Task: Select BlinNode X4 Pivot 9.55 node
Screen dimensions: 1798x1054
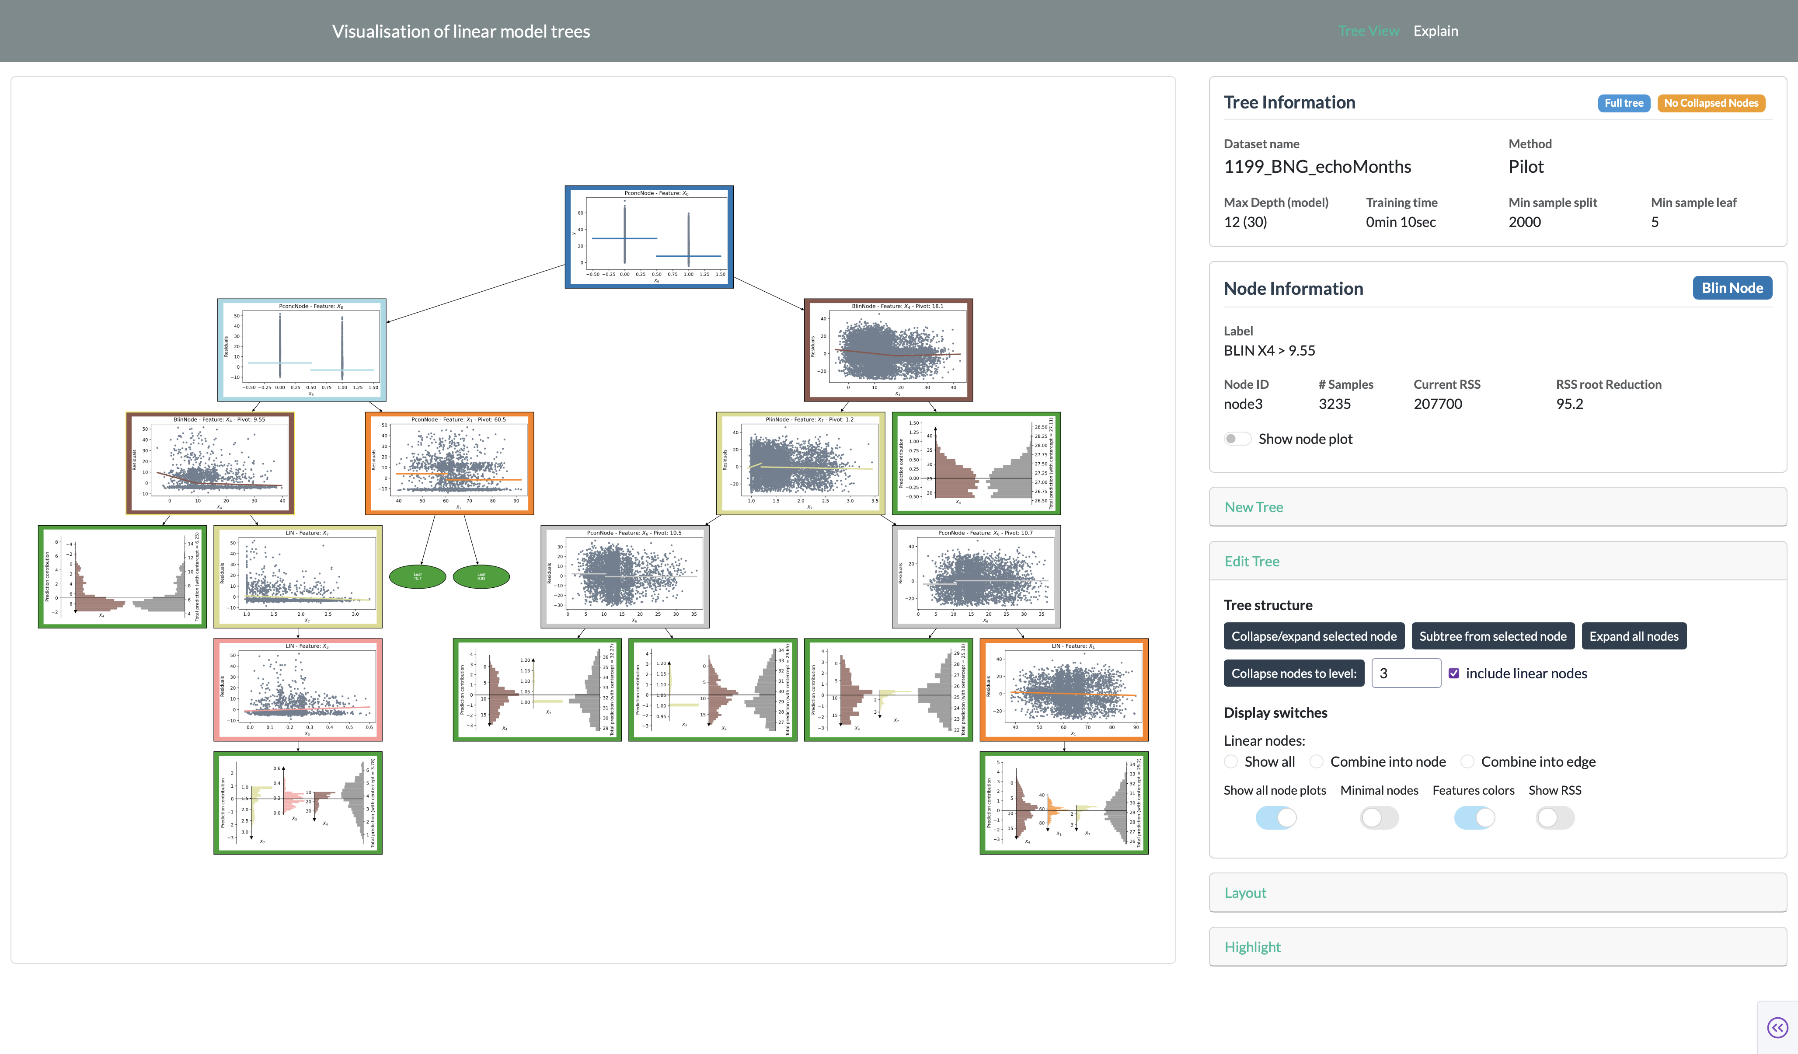Action: tap(210, 463)
